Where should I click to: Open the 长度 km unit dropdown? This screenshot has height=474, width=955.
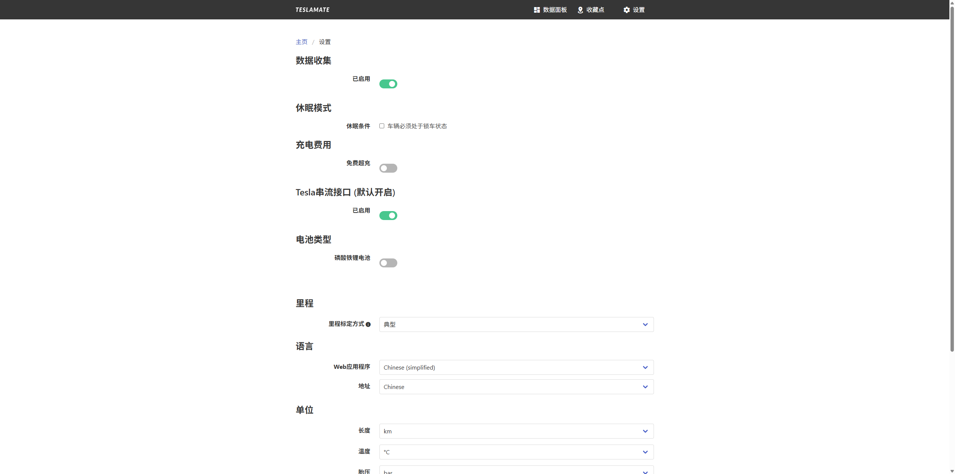[x=516, y=431]
